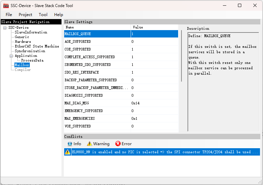Screen dimensions: 263x185
Task: Click the warning icon on the EL9800_HW conflict row
Action: click(68, 152)
